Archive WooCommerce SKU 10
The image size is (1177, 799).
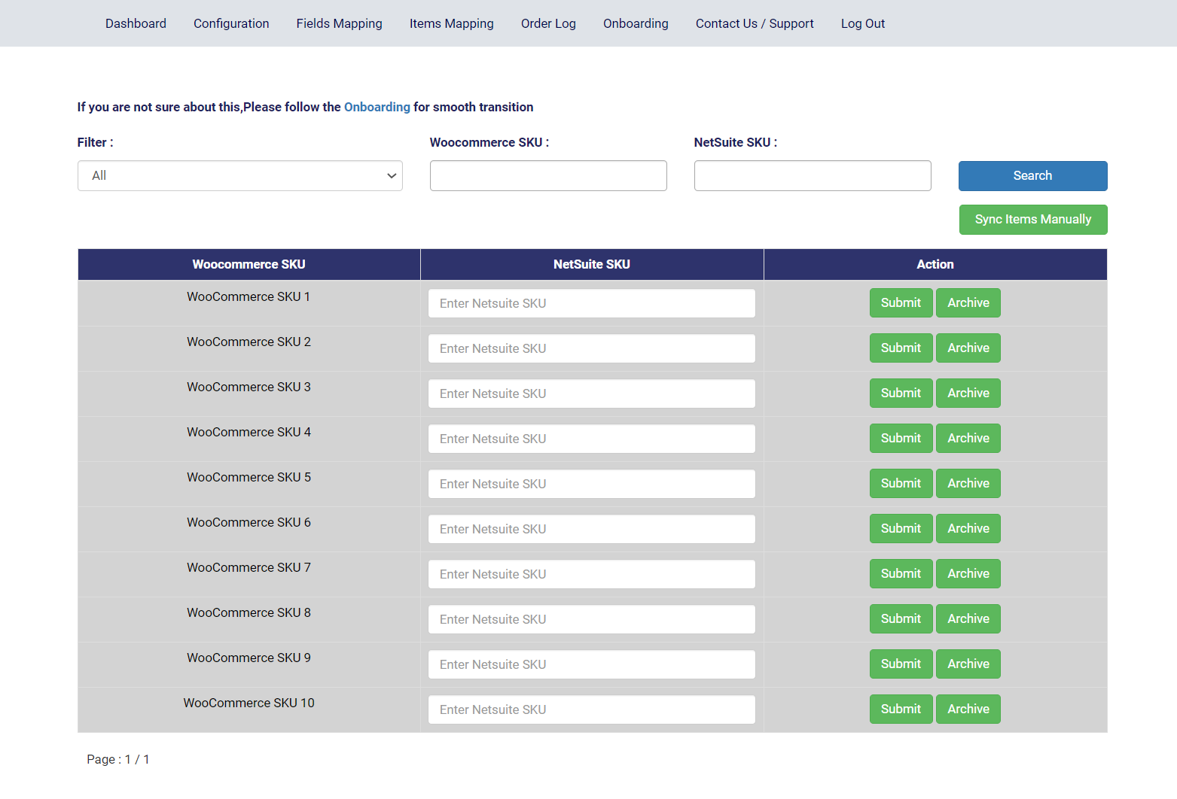(x=968, y=709)
